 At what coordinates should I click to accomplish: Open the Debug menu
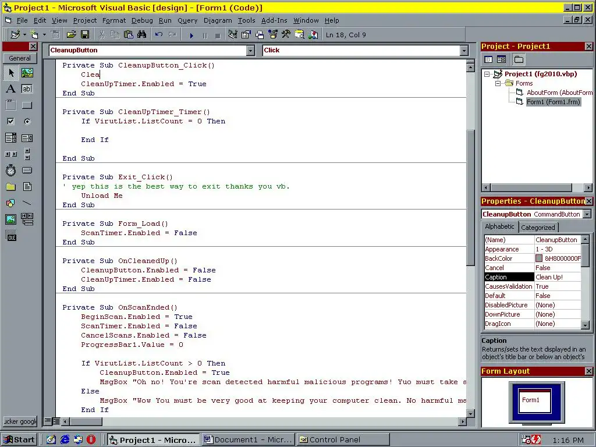(x=142, y=20)
